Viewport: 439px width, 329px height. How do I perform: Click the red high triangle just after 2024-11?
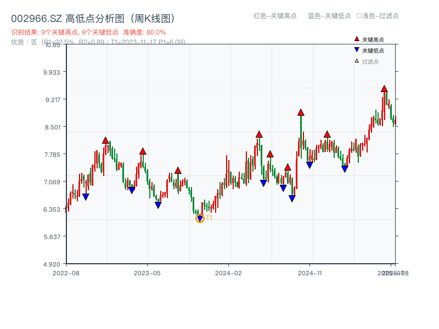(327, 134)
